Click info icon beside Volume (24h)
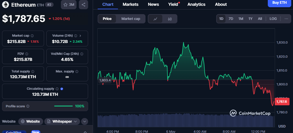The height and width of the screenshot is (133, 293). [x=76, y=35]
